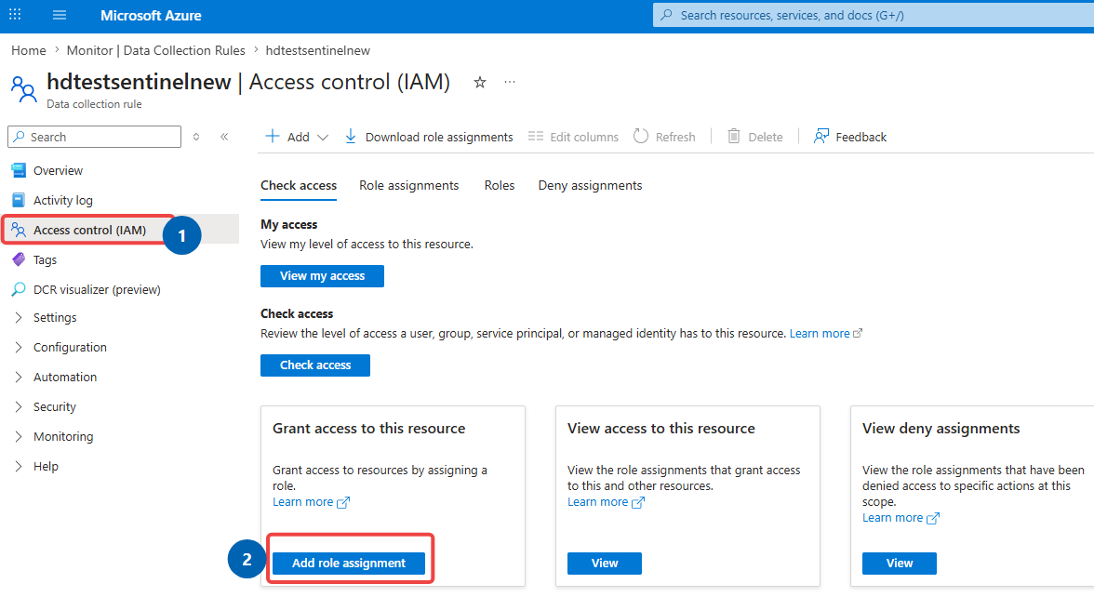The image size is (1094, 597).
Task: Click the global search resources field
Action: (x=874, y=15)
